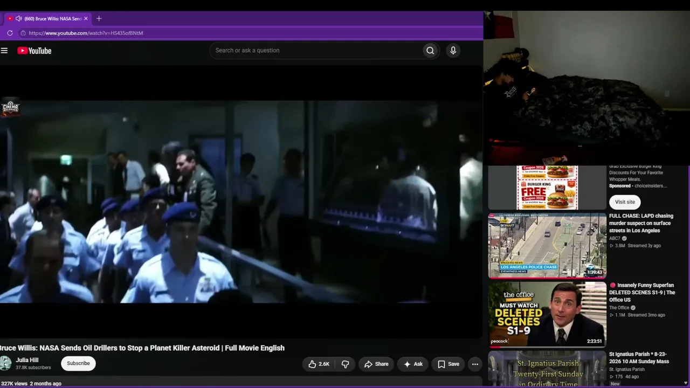Click the '327K views 2 months ago' text
690x388 pixels.
[31, 384]
